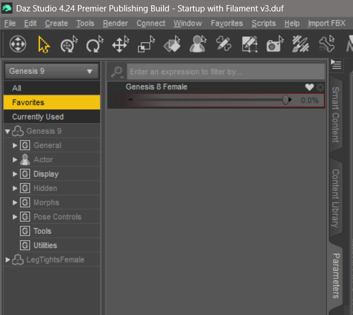The height and width of the screenshot is (315, 353).
Task: Click the Genesis 8 Female slider handle
Action: 285,99
